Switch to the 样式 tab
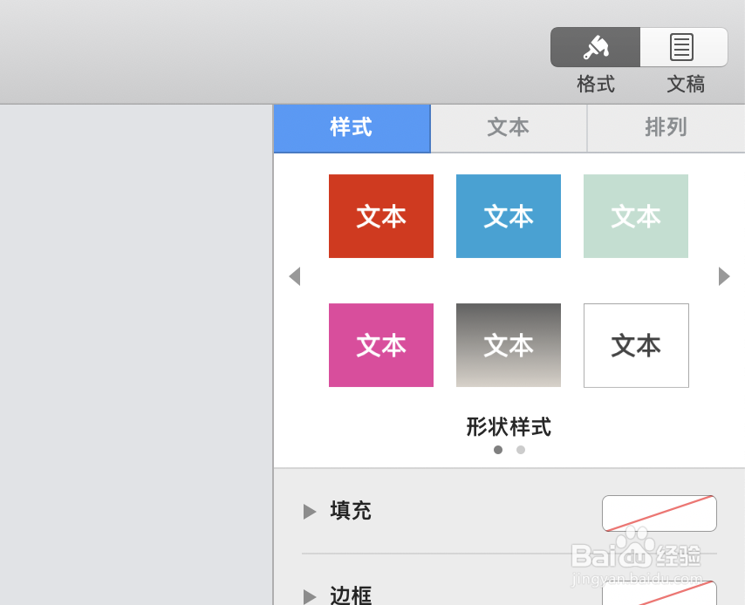 pyautogui.click(x=352, y=128)
